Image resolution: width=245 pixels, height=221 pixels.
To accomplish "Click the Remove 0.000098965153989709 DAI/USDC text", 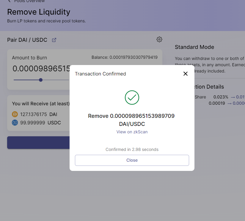I will (x=131, y=120).
